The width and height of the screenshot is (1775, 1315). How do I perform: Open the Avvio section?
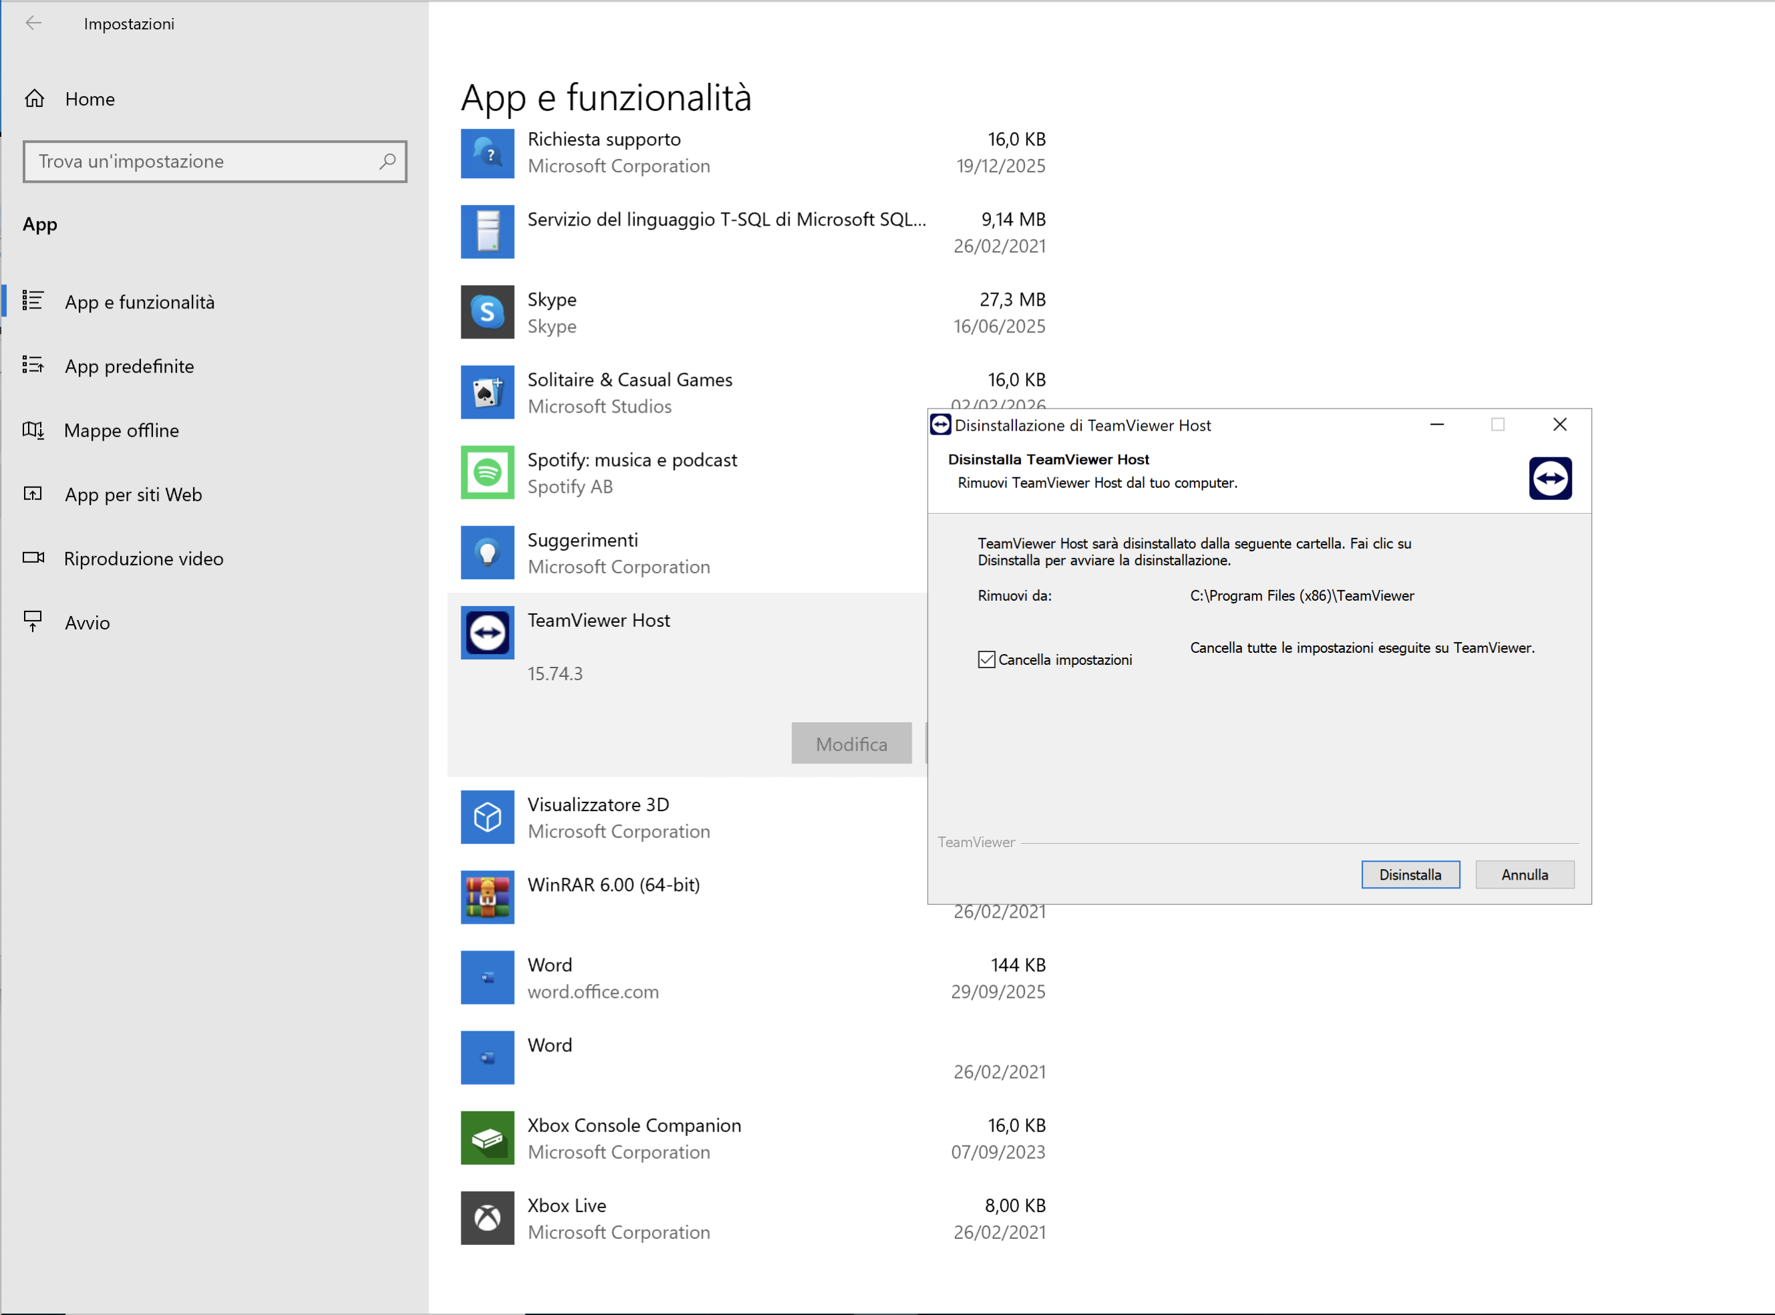(x=87, y=623)
